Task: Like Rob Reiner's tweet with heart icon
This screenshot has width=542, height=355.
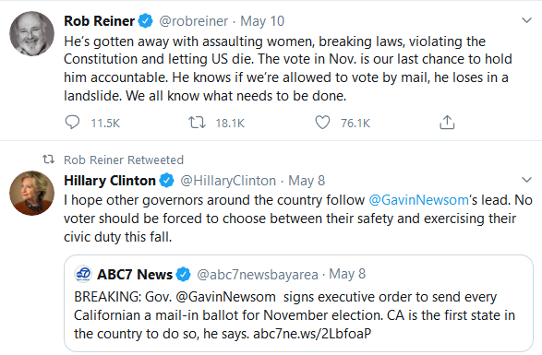Action: coord(322,123)
